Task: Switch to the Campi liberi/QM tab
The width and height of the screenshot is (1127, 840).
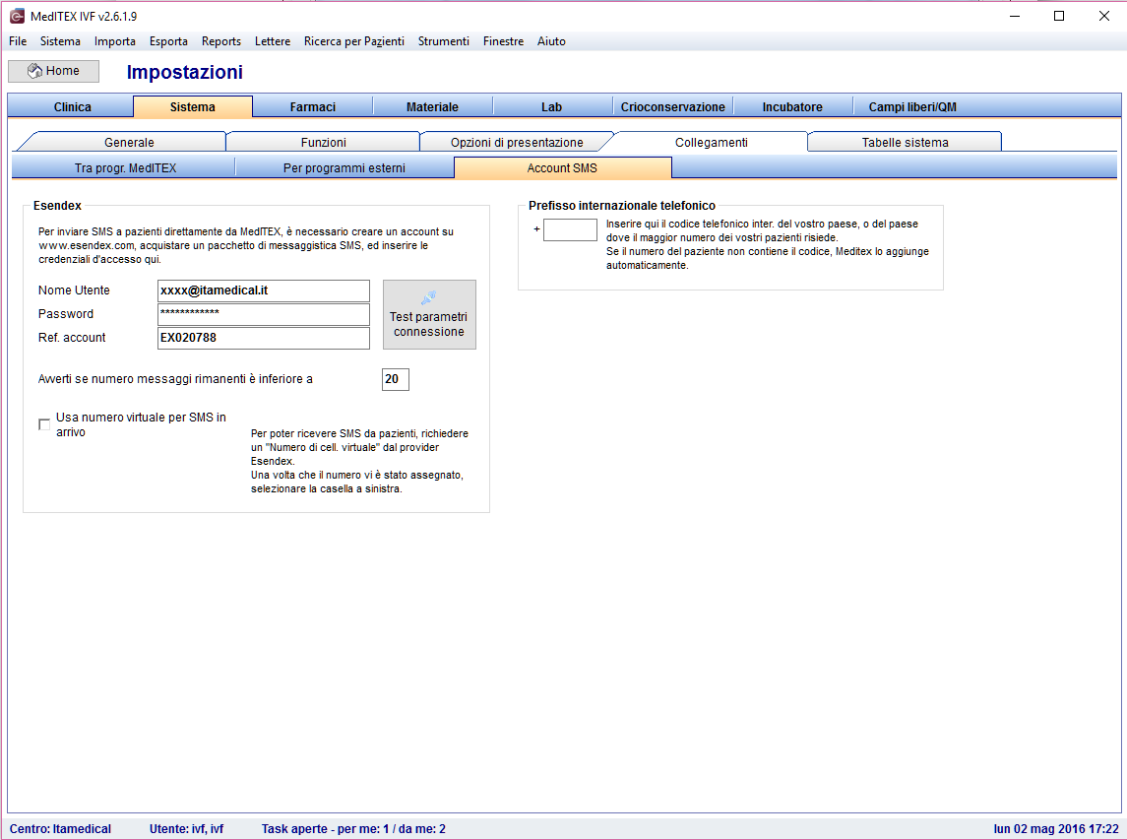Action: (912, 106)
